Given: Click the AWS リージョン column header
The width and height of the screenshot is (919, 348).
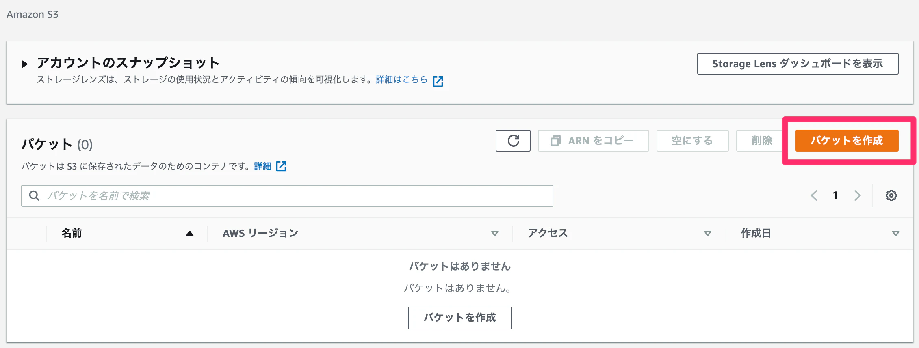Looking at the screenshot, I should (x=260, y=233).
